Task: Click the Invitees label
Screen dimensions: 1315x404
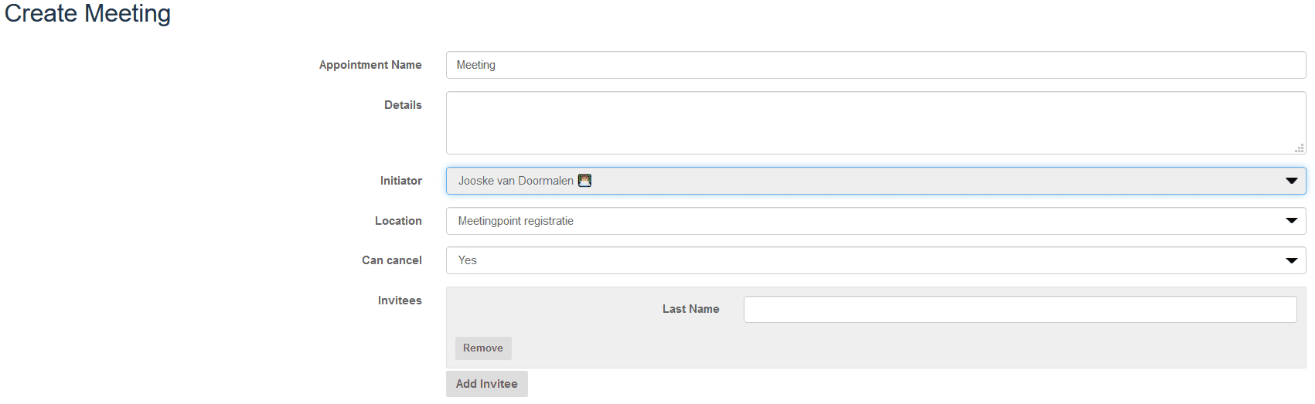Action: (400, 300)
